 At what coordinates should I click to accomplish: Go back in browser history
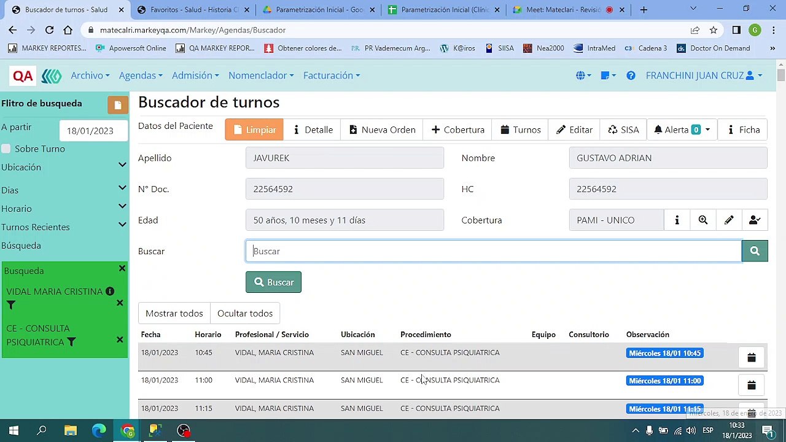point(13,30)
